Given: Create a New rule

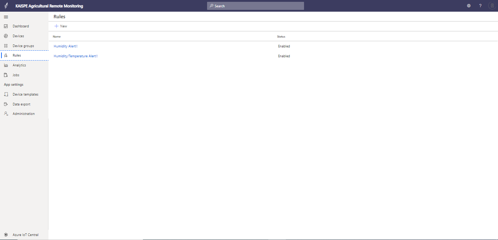Looking at the screenshot, I should click(61, 26).
